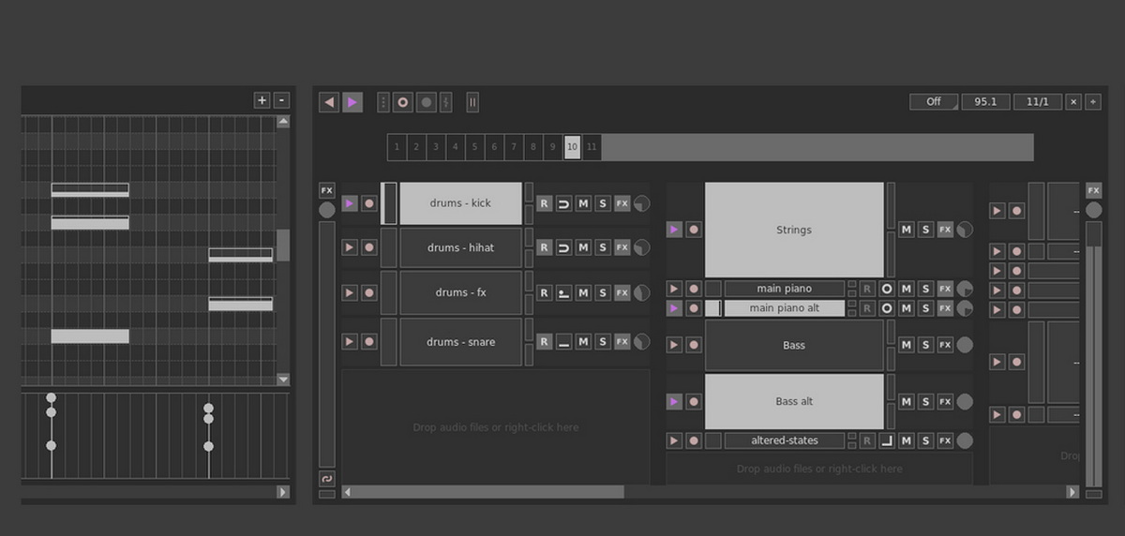The image size is (1125, 536).
Task: Open channel mode menu for drums - snare
Action: coord(563,342)
